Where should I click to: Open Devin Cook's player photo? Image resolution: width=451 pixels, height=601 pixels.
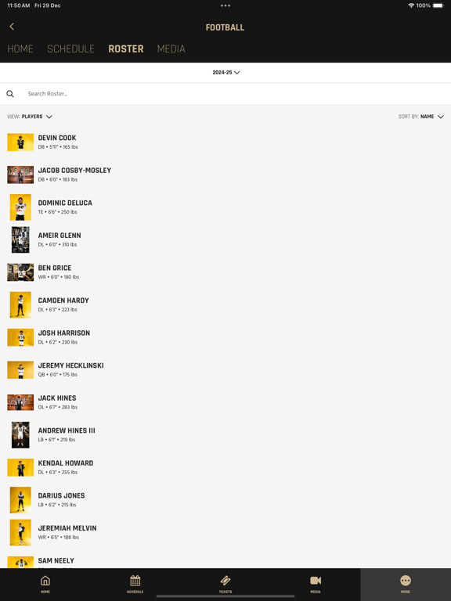point(20,142)
